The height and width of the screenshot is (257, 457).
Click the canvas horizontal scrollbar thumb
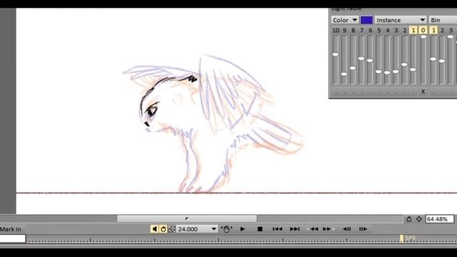point(187,218)
